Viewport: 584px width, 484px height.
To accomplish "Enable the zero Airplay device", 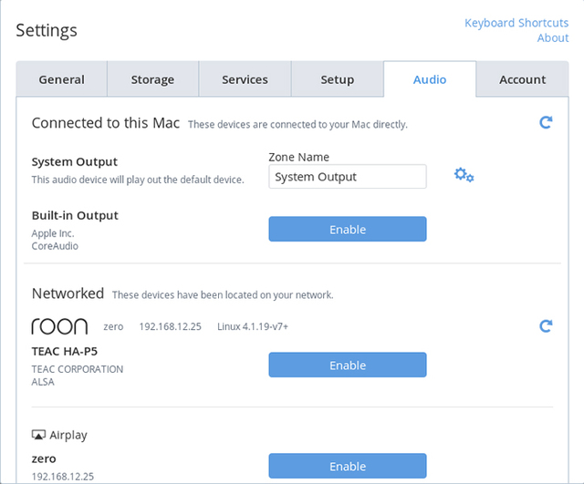I will click(x=347, y=467).
